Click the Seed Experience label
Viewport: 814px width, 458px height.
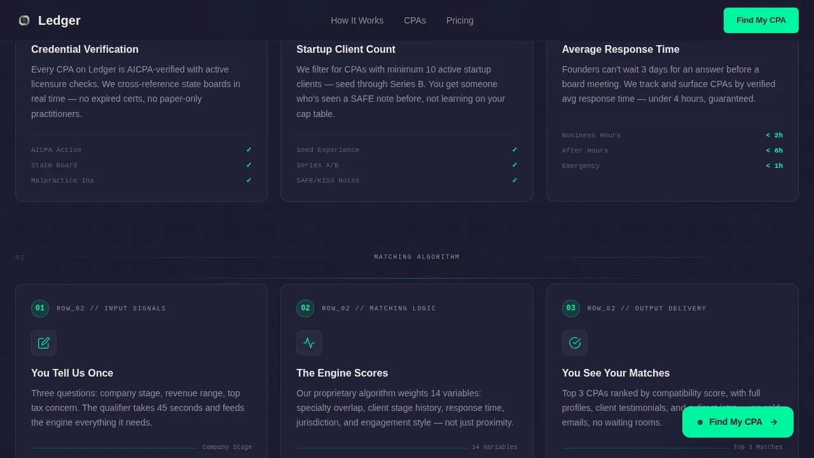click(328, 150)
